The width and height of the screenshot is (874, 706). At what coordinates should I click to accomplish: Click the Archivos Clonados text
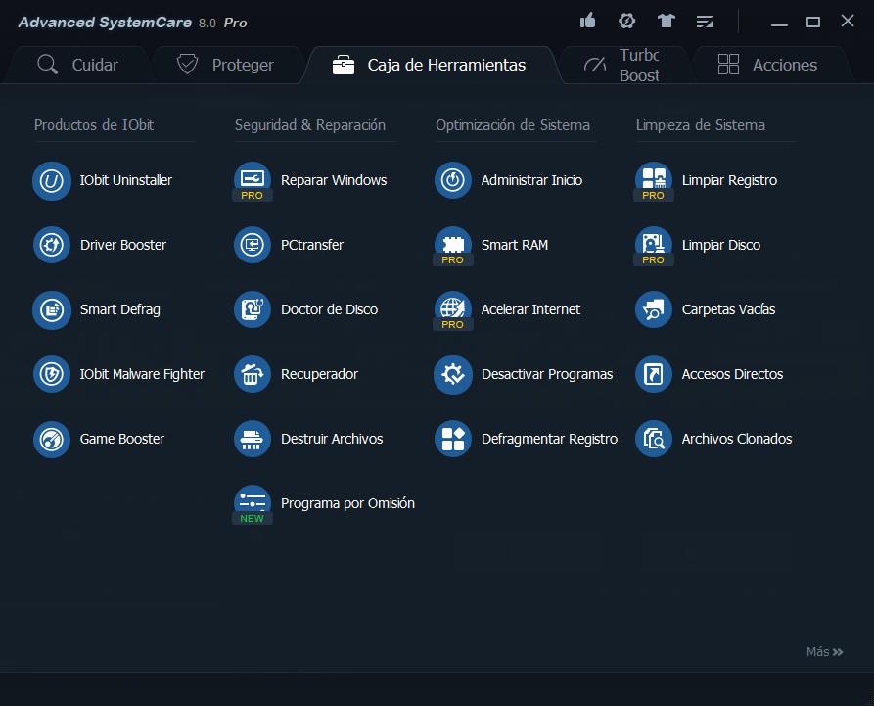tap(737, 439)
